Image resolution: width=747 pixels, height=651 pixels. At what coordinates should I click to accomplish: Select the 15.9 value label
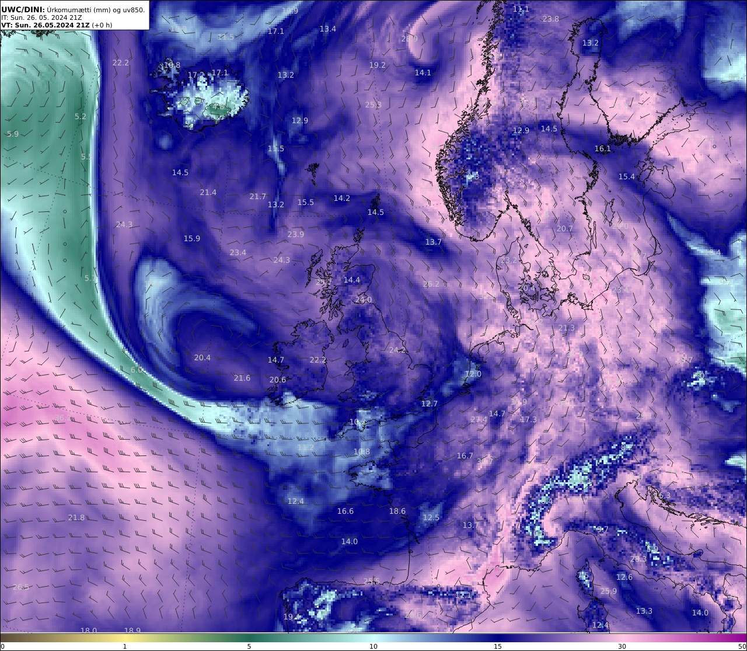(191, 239)
